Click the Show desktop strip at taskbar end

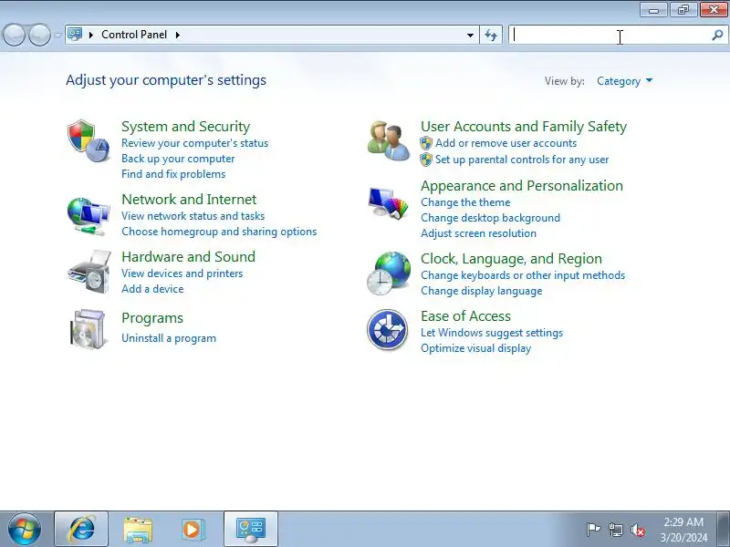(724, 529)
